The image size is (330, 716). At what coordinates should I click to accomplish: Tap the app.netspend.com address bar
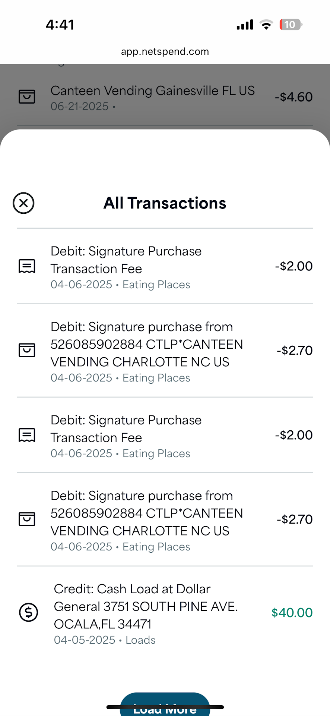tap(165, 51)
